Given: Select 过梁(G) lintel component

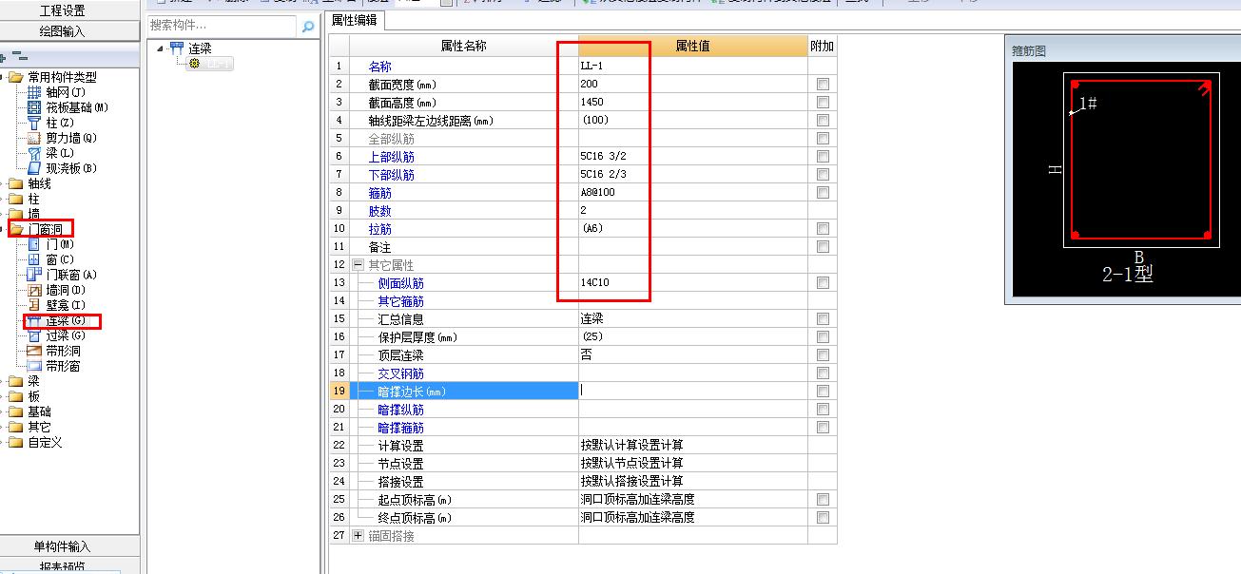Looking at the screenshot, I should [x=57, y=335].
